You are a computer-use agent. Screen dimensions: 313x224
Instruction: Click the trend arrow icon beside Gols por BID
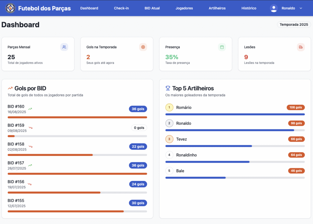pyautogui.click(x=10, y=89)
